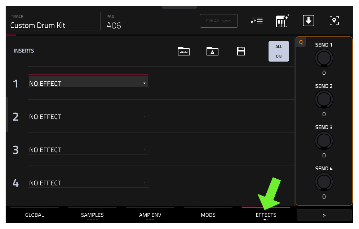Click the SEND 4 value 0
359x229 pixels.
coord(324,197)
